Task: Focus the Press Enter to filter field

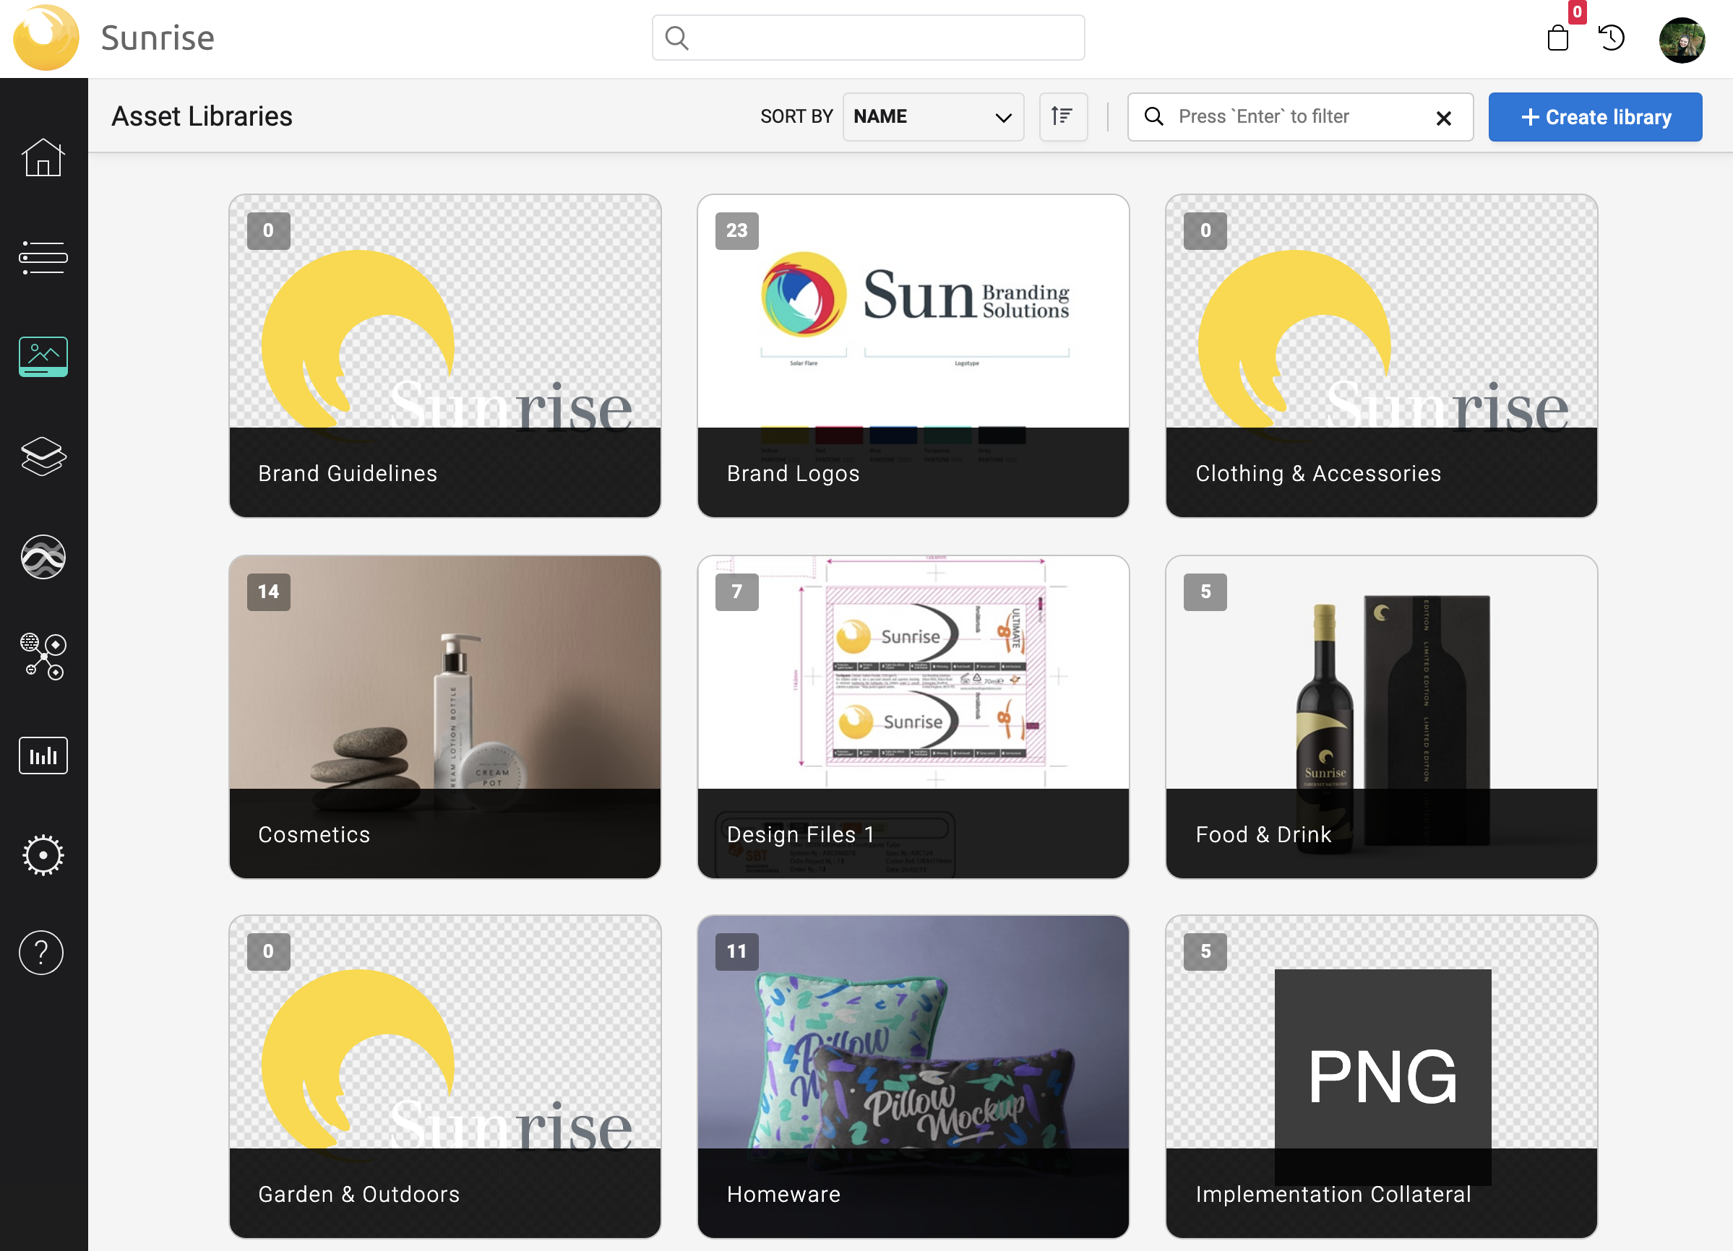Action: 1291,117
